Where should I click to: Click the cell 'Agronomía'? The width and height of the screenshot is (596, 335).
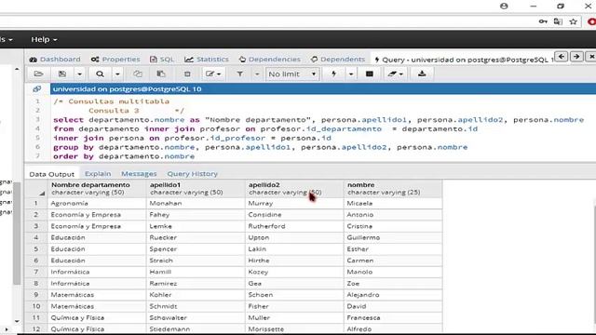(x=97, y=203)
